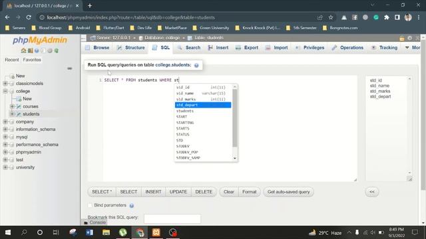Open Chrome side panel icon
Viewport: 426px width, 239px height.
tap(397, 17)
